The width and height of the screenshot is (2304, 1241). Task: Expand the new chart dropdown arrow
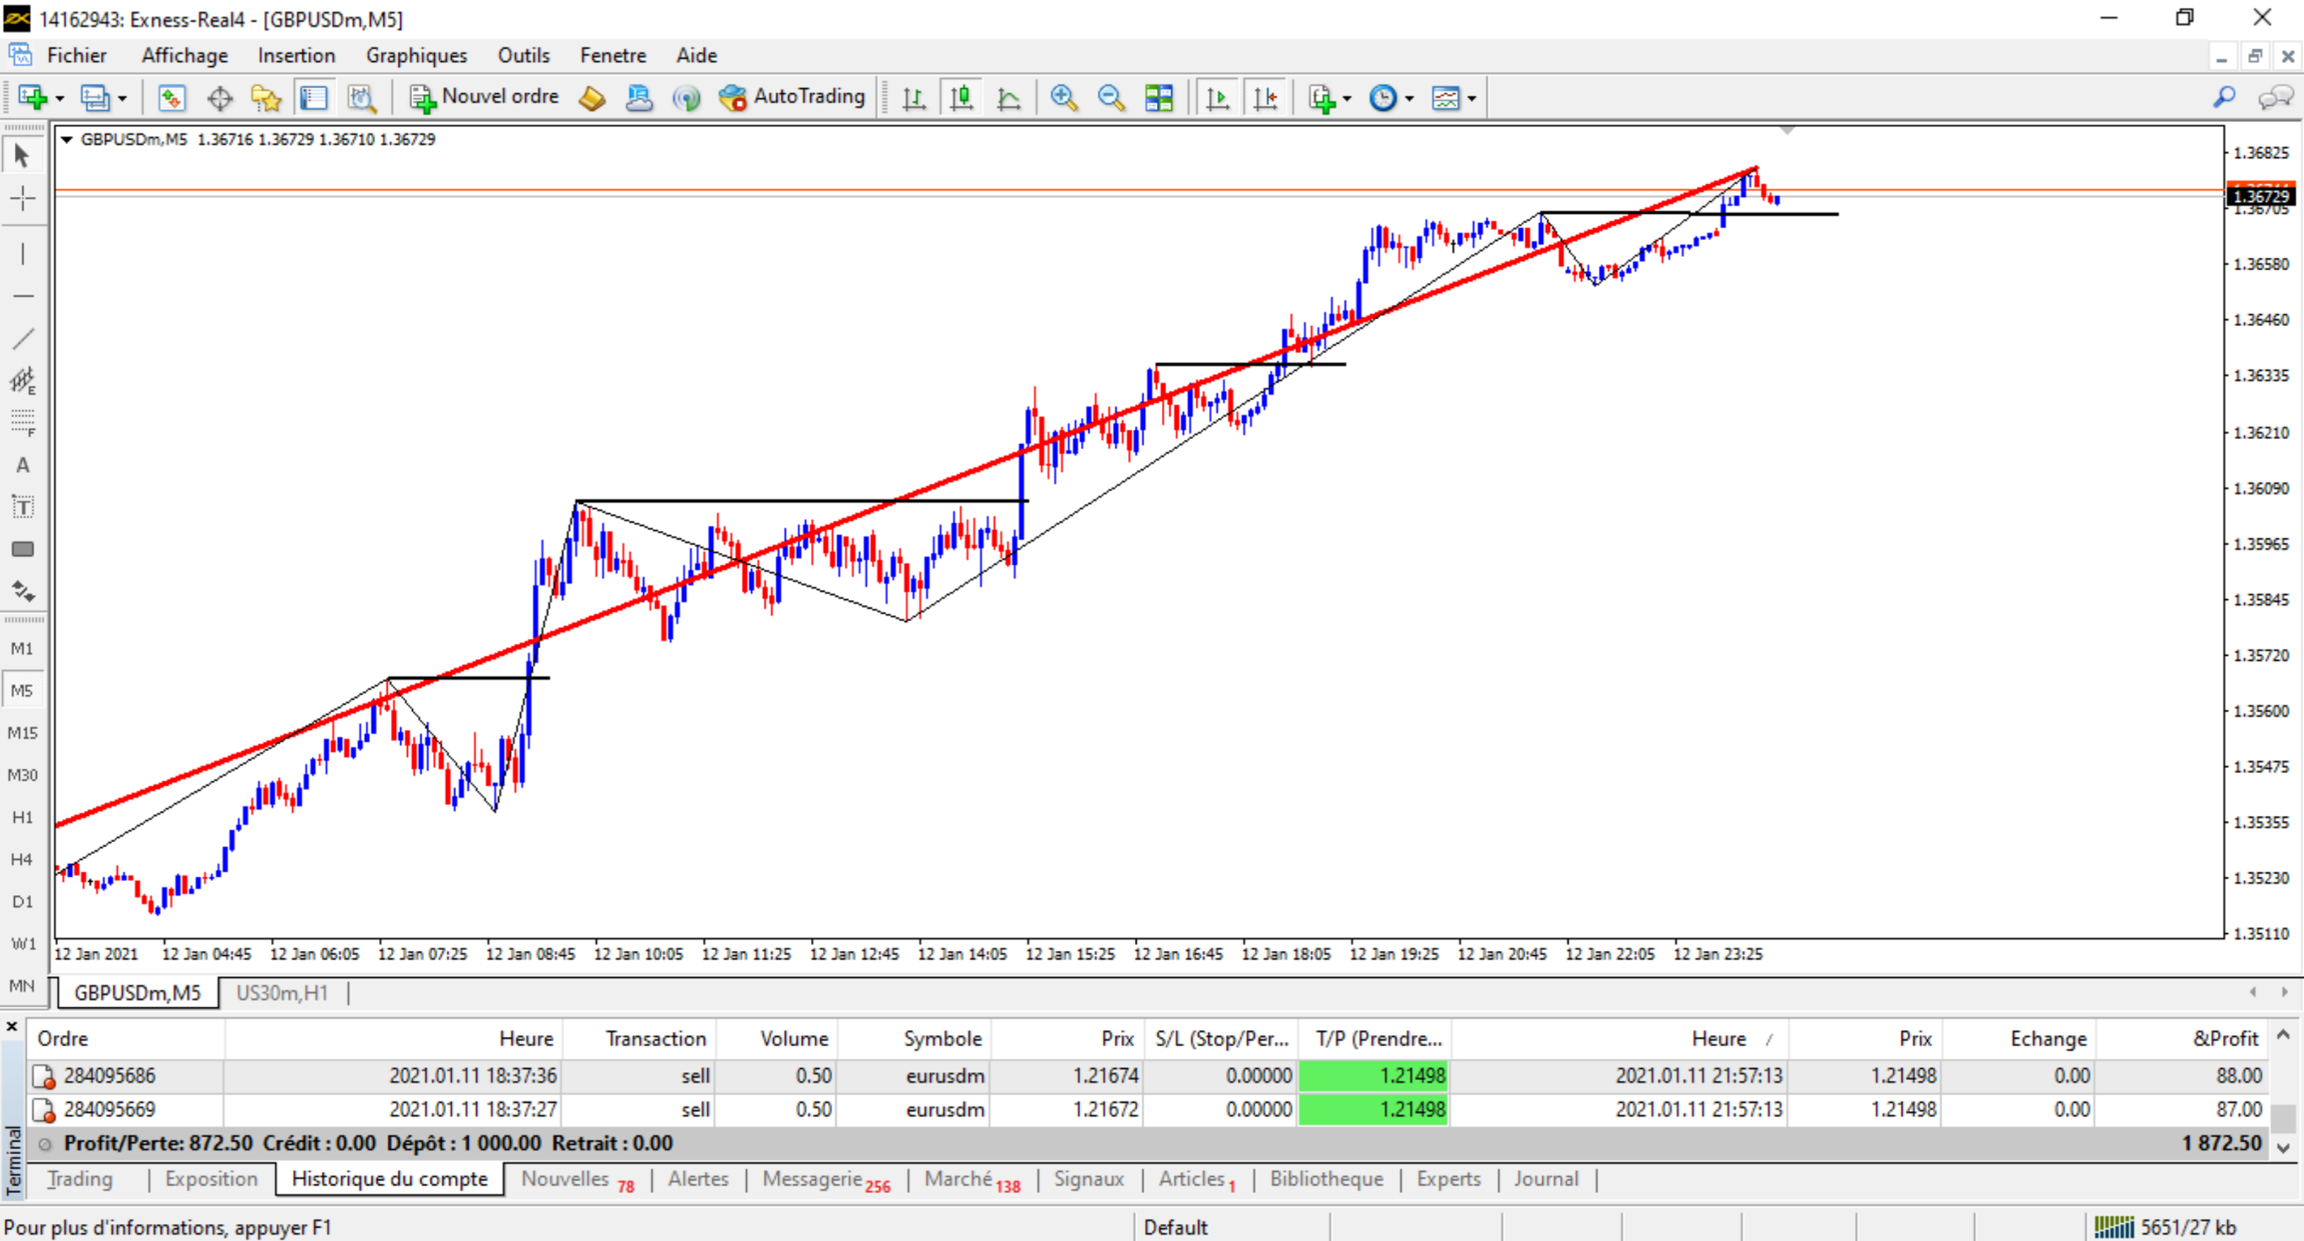point(60,98)
